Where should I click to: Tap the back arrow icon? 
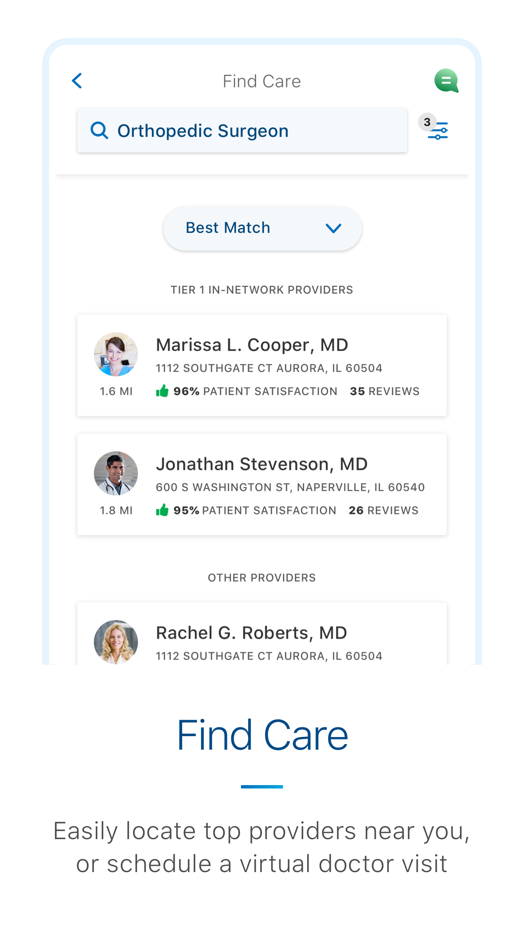77,81
